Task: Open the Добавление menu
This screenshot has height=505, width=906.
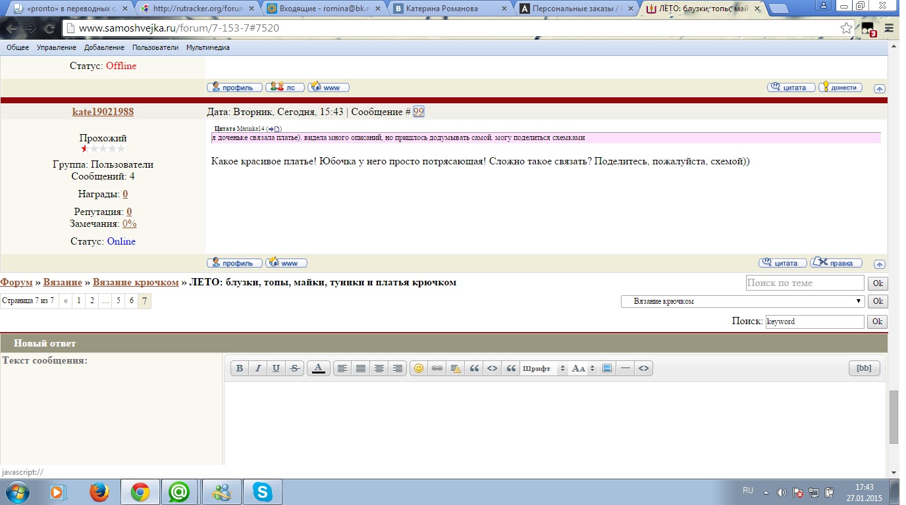Action: click(104, 47)
